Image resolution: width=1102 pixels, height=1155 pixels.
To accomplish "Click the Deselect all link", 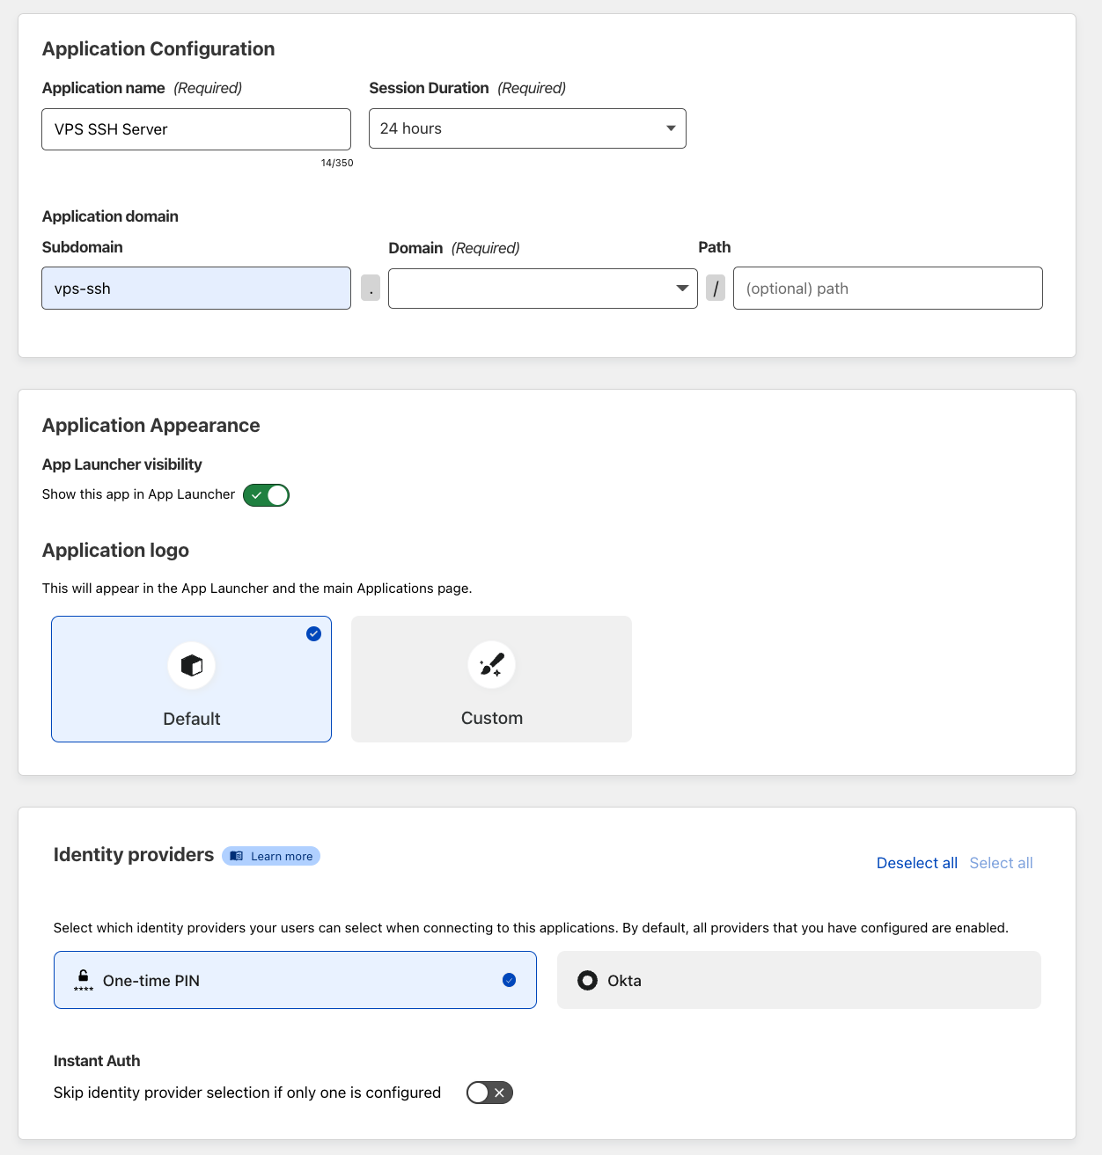I will click(x=916, y=863).
